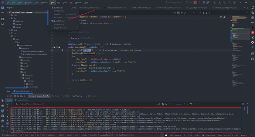The height and width of the screenshot is (137, 255).
Task: Open the Structure tool window icon
Action: (3, 19)
